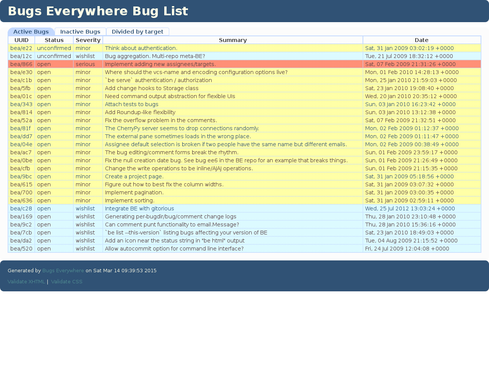Click the Severity column header
Viewport: 489px width, 391px height.
(88, 40)
